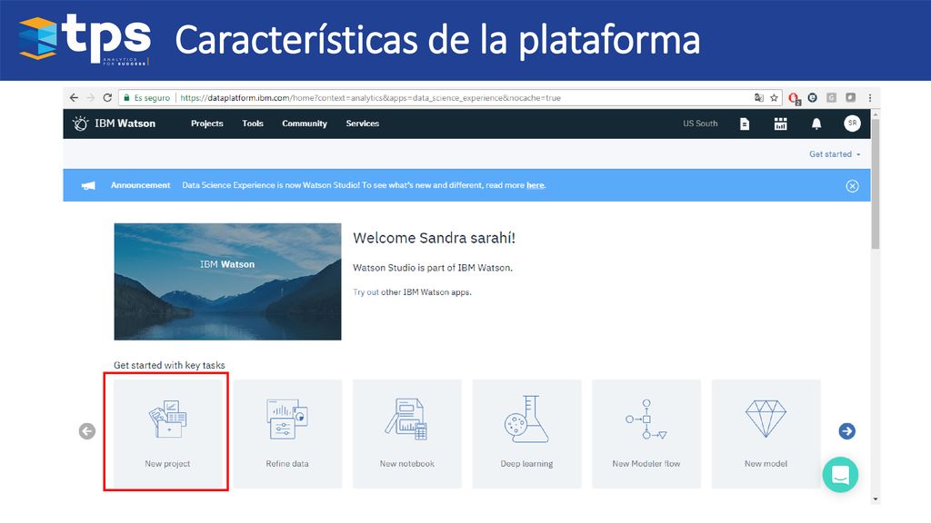Click the browser forward arrow
This screenshot has width=931, height=523.
point(91,98)
